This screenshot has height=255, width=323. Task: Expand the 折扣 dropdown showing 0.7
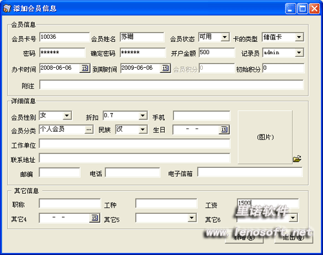143,116
